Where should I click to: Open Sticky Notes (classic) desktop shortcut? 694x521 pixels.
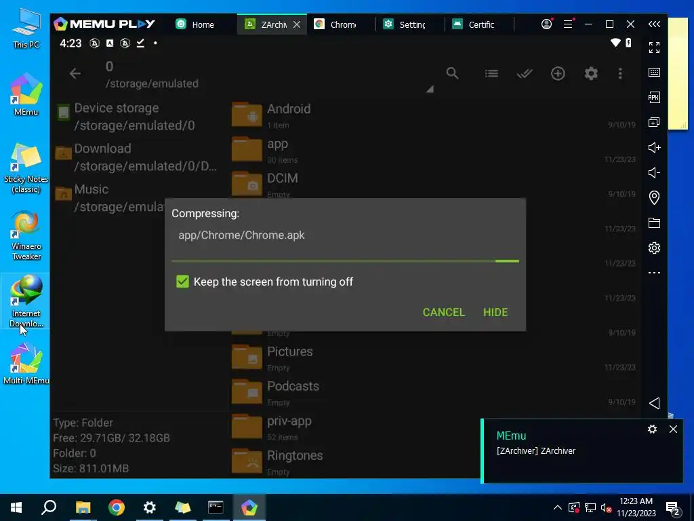coord(26,169)
